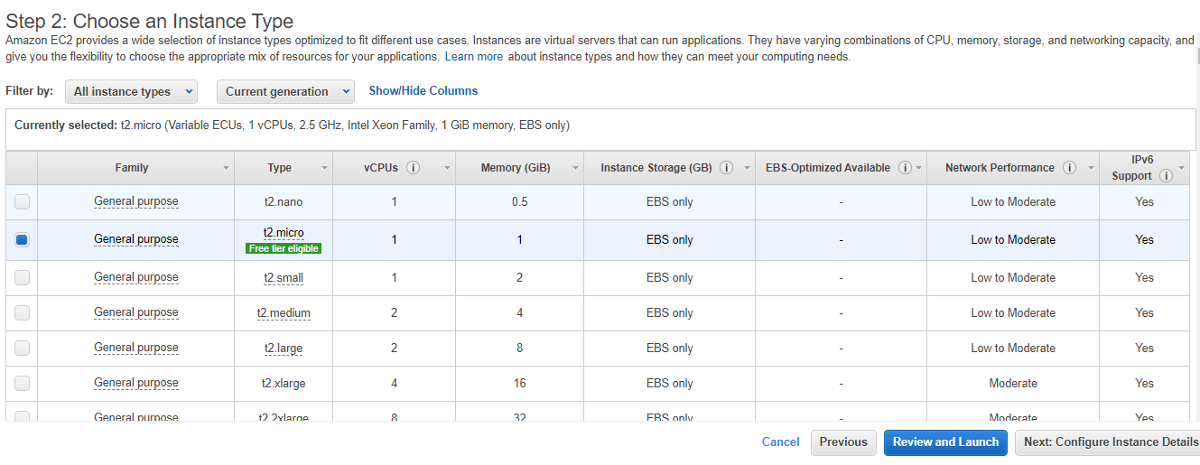
Task: Open EBS-Optimized column sort arrow
Action: (x=918, y=169)
